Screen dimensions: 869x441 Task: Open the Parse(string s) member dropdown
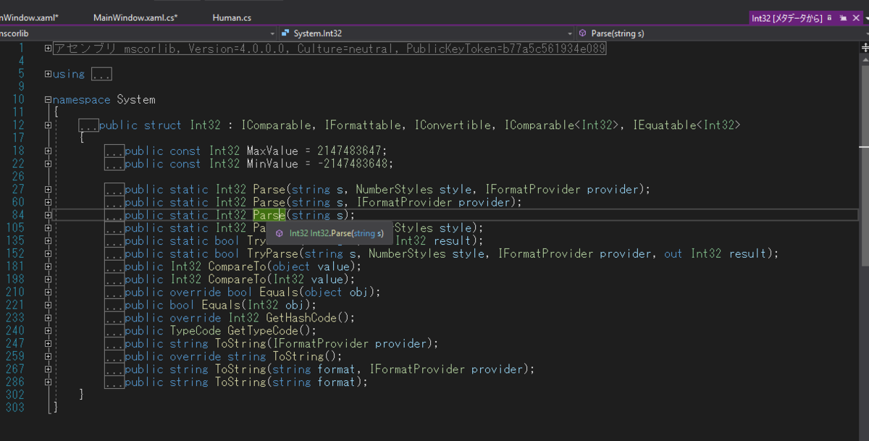(x=721, y=33)
